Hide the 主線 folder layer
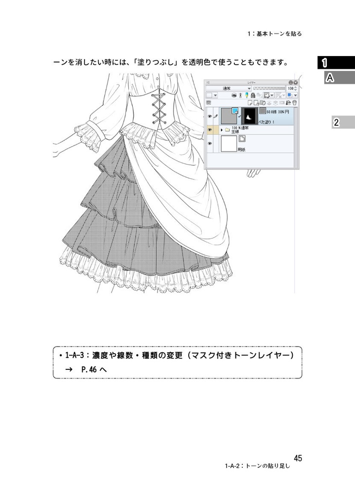This screenshot has width=355, height=499. (210, 130)
